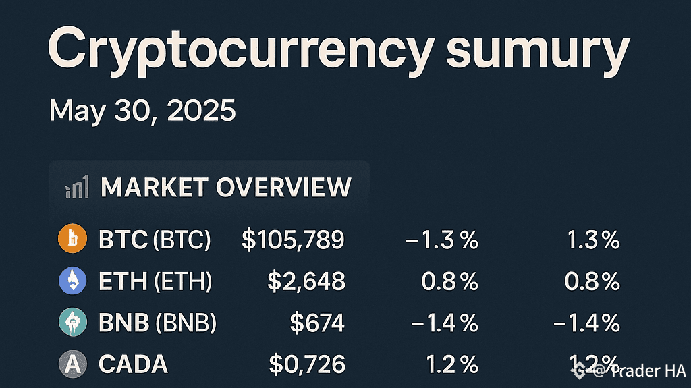This screenshot has height=388, width=691.
Task: Open the MARKET OVERVIEW section header
Action: click(x=225, y=188)
